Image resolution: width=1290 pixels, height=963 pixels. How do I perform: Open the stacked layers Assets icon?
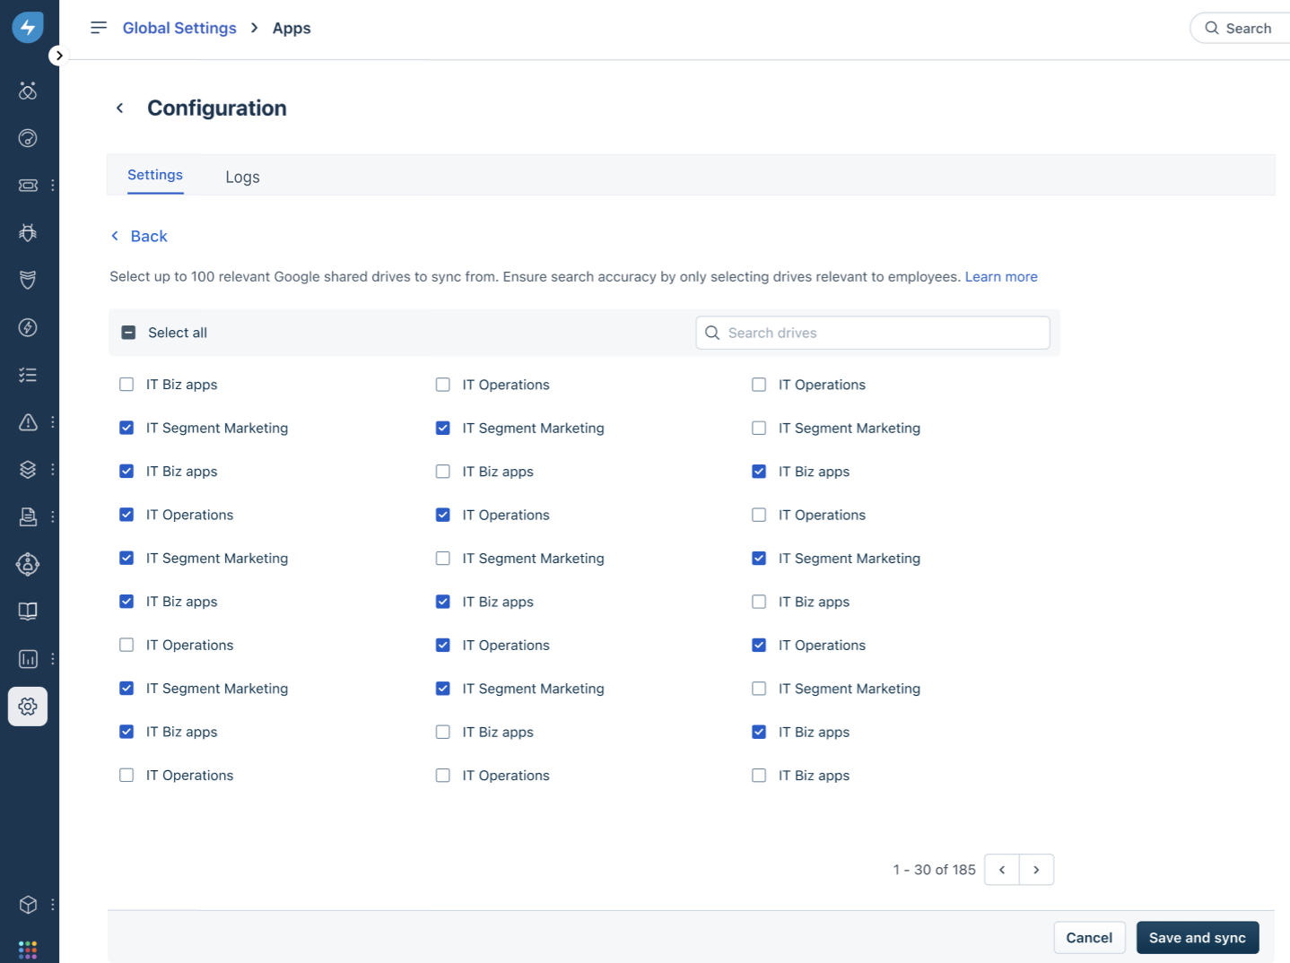pyautogui.click(x=28, y=469)
